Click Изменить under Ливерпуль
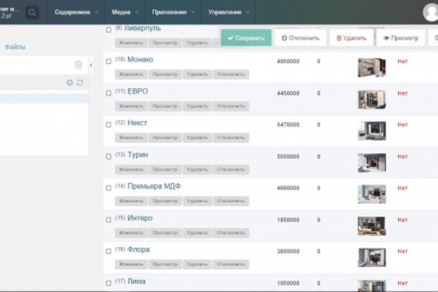This screenshot has width=438, height=292. click(131, 43)
